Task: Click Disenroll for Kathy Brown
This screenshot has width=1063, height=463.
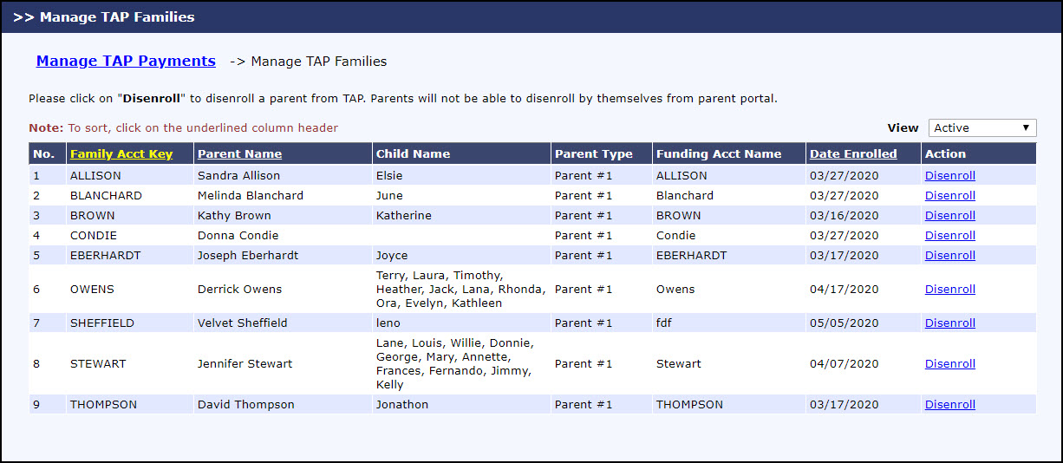Action: [x=949, y=215]
